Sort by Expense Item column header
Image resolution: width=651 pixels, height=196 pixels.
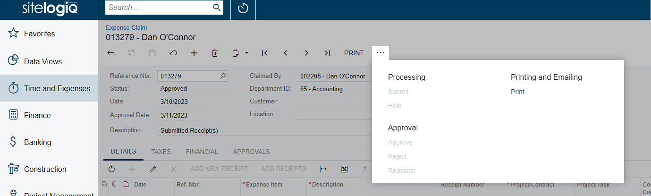273,185
